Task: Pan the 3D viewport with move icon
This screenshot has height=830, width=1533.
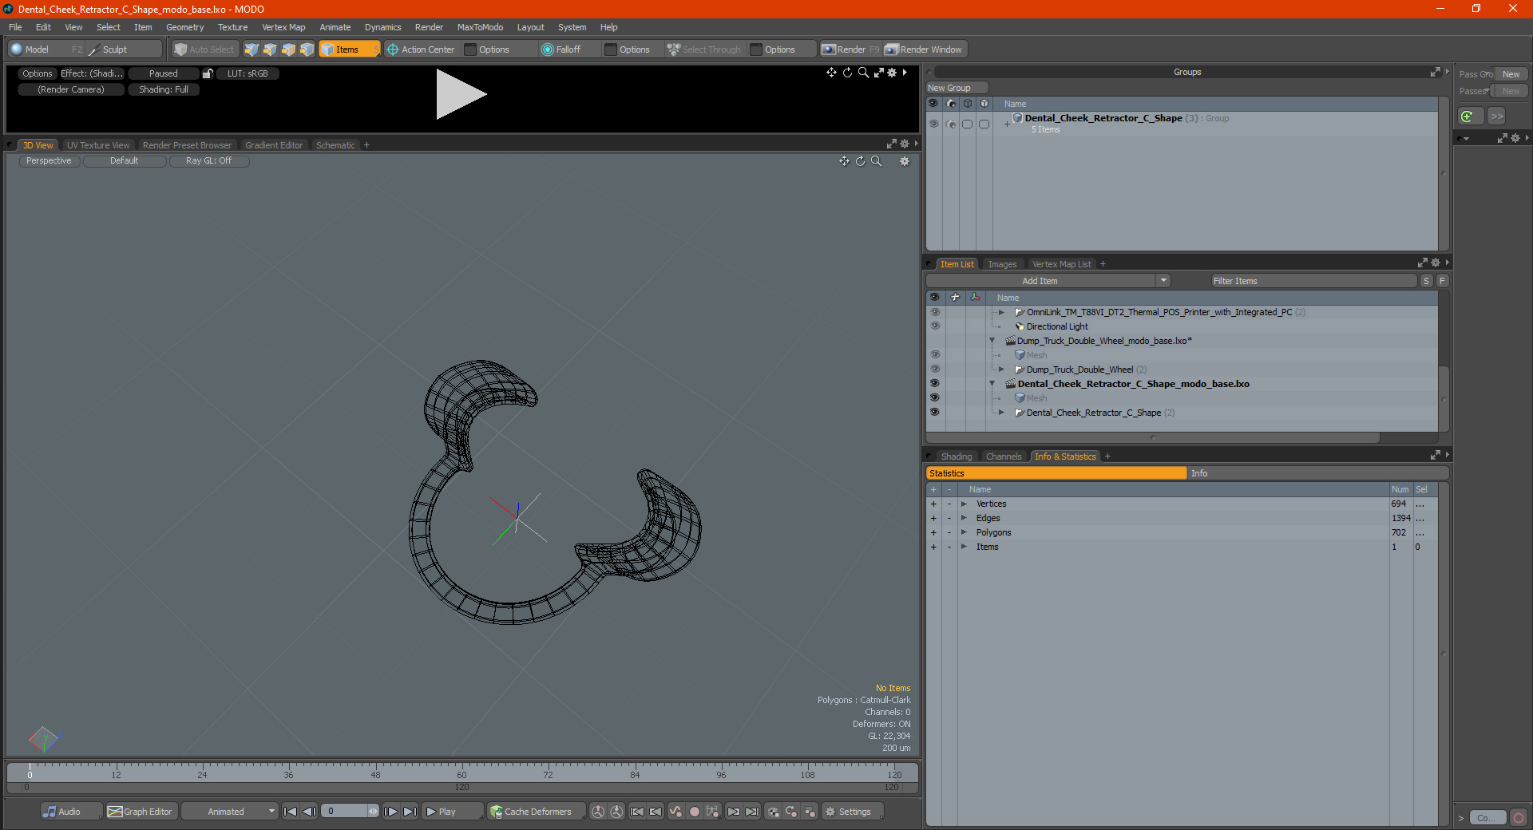Action: coord(844,161)
